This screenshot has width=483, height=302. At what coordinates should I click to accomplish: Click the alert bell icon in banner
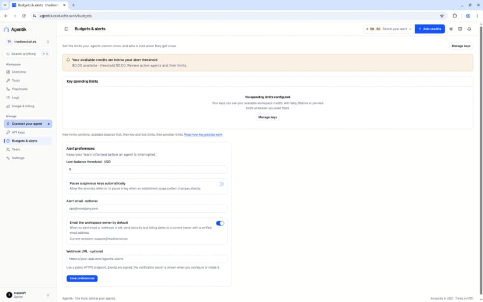pos(68,59)
